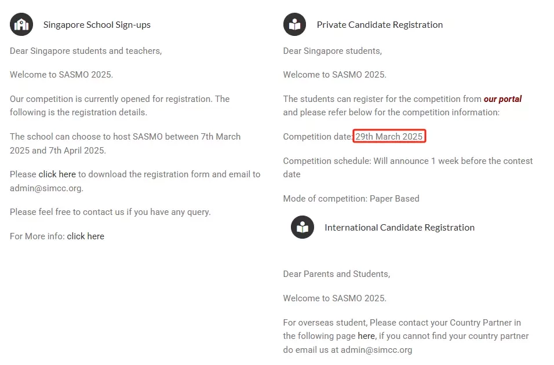Click the 'Dear Parents and Students' greeting
The height and width of the screenshot is (365, 554).
point(336,274)
